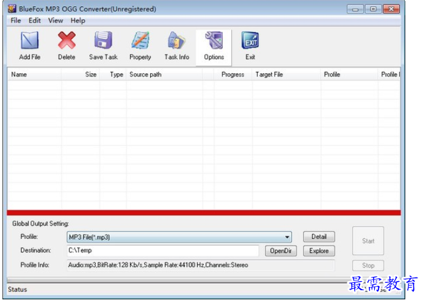Click the Save Task floppy disk icon
The width and height of the screenshot is (423, 303).
(x=103, y=40)
